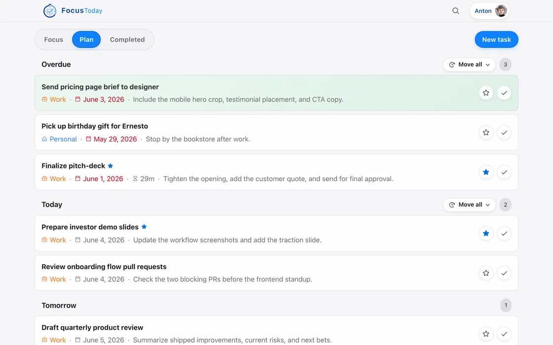Screen dimensions: 553x345
Task: Click inline blue star beside Finalize pitch-deck title
Action: (x=111, y=166)
